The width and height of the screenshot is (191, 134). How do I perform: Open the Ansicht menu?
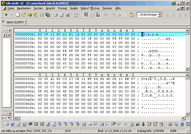click(50, 8)
